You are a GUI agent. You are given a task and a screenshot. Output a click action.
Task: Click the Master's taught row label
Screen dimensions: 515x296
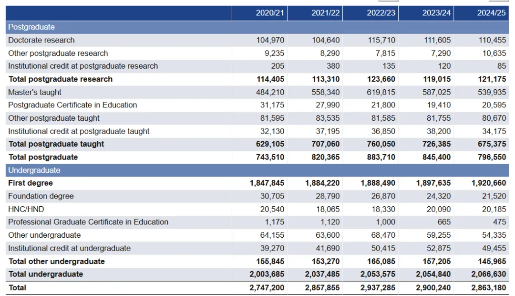point(35,92)
